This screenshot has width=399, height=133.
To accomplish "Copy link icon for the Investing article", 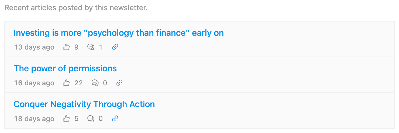I will pyautogui.click(x=115, y=47).
